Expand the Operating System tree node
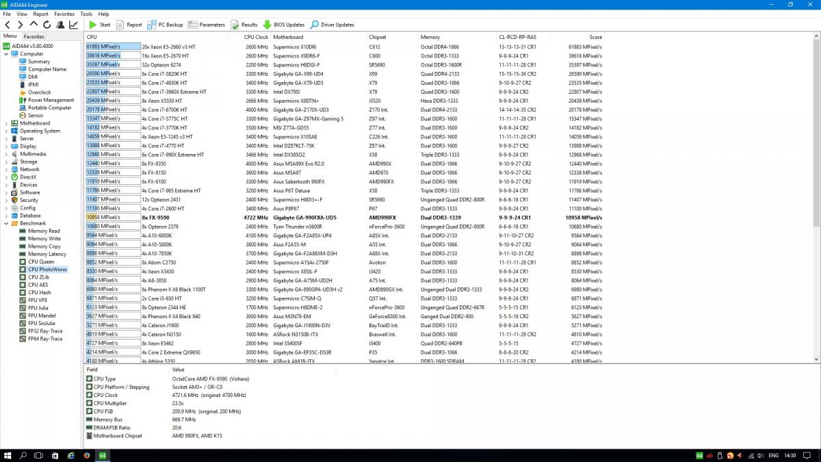The image size is (821, 462). click(6, 131)
